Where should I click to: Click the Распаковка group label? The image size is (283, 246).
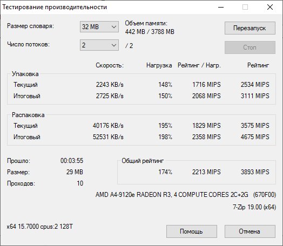point(28,115)
